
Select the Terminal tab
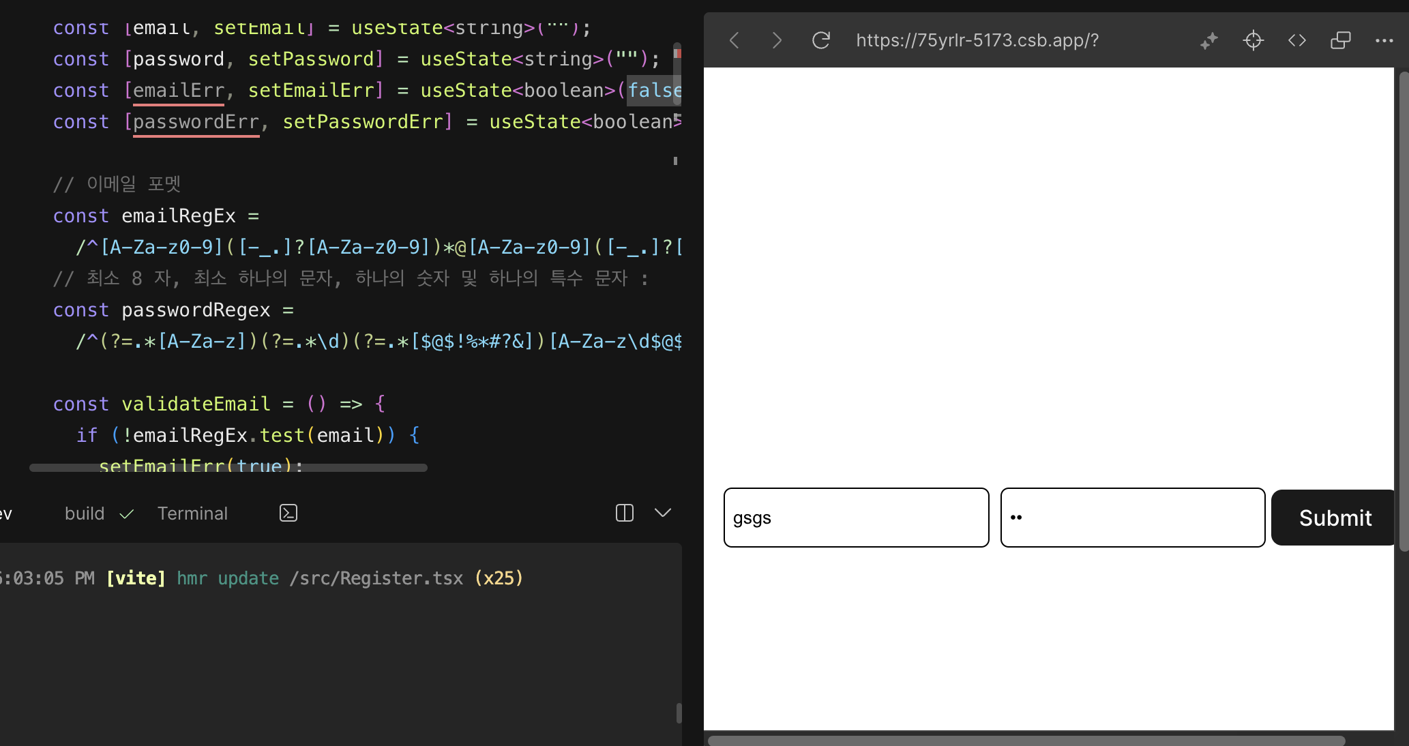pos(192,513)
